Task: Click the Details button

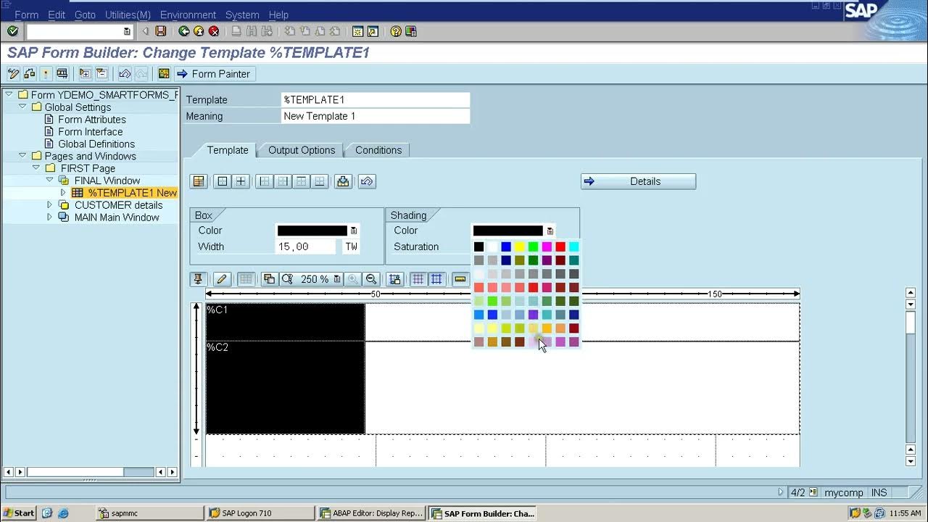Action: pos(638,181)
